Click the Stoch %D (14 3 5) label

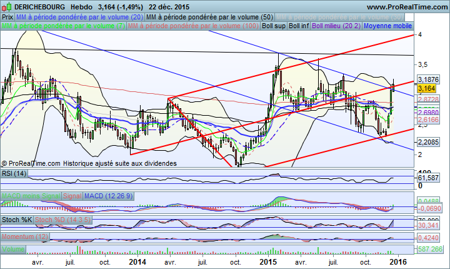pyautogui.click(x=63, y=220)
